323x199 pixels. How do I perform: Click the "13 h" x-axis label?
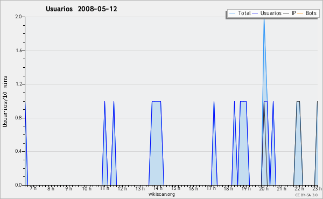click(x=140, y=188)
